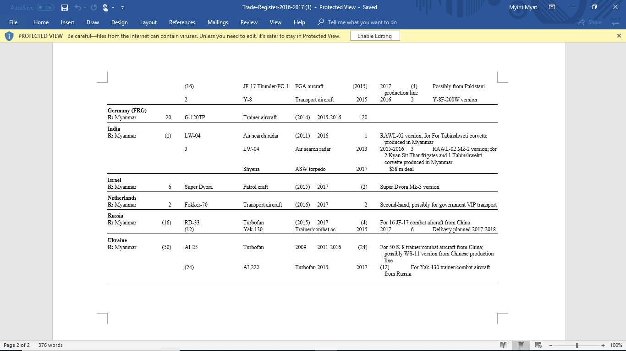The image size is (626, 351).
Task: Switch to Read Mode view icon
Action: (x=503, y=345)
